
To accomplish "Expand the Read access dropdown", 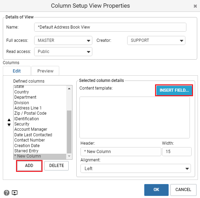I will coord(63,52).
